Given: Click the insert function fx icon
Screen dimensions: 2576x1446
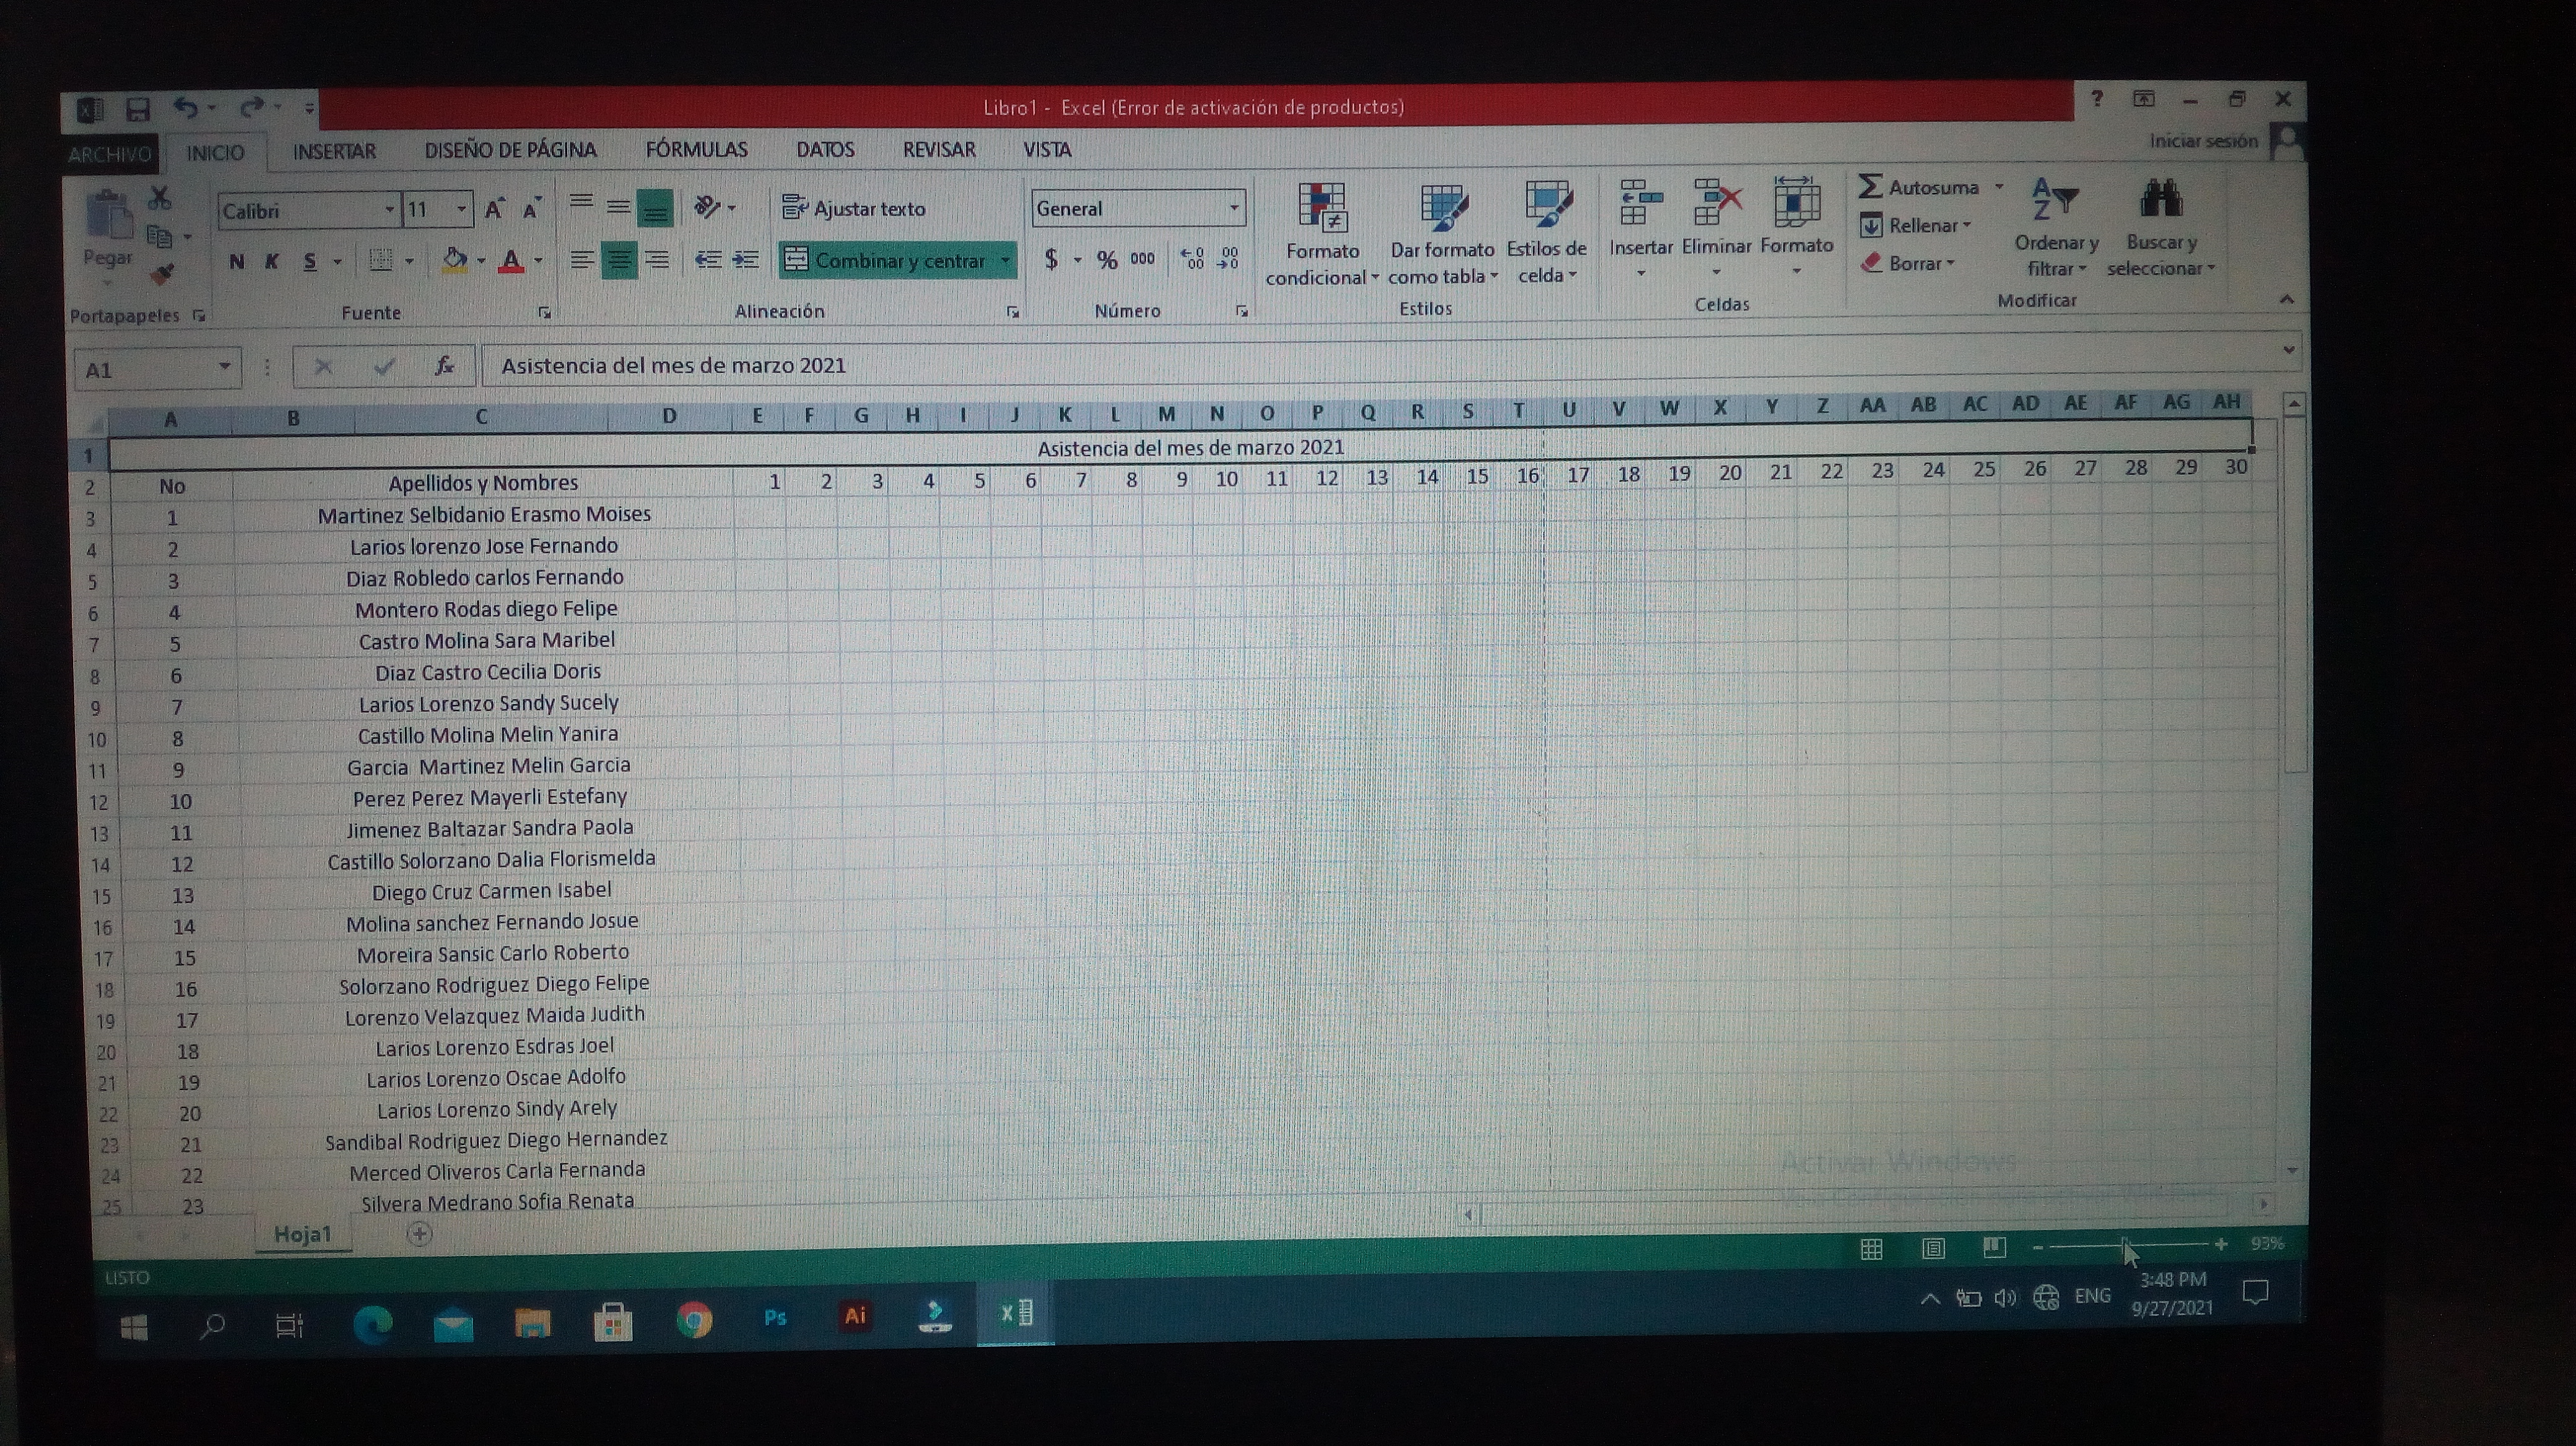Looking at the screenshot, I should pyautogui.click(x=445, y=366).
